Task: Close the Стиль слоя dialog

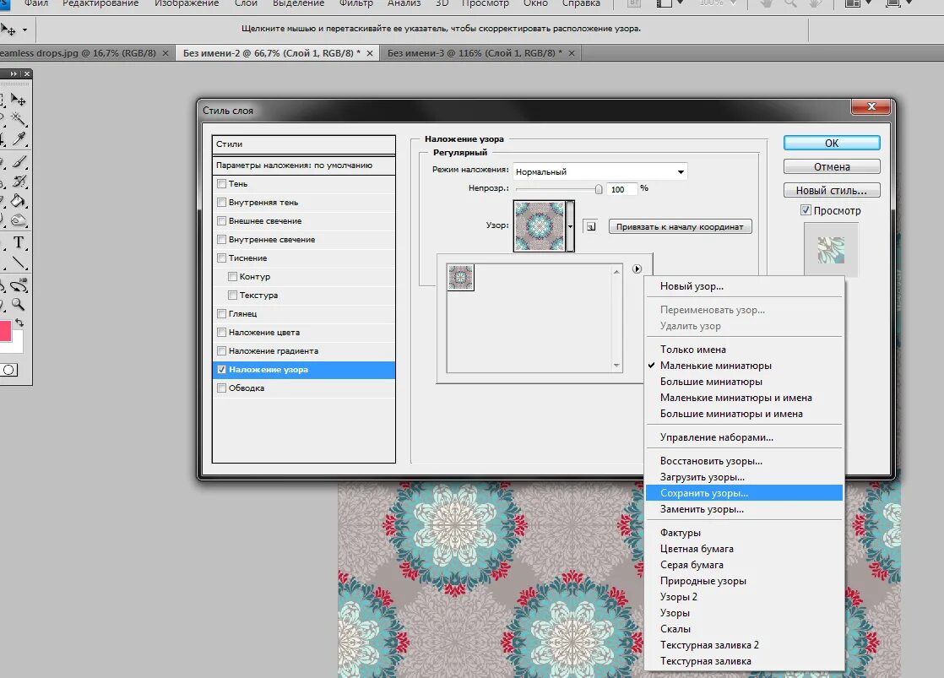Action: [x=871, y=106]
